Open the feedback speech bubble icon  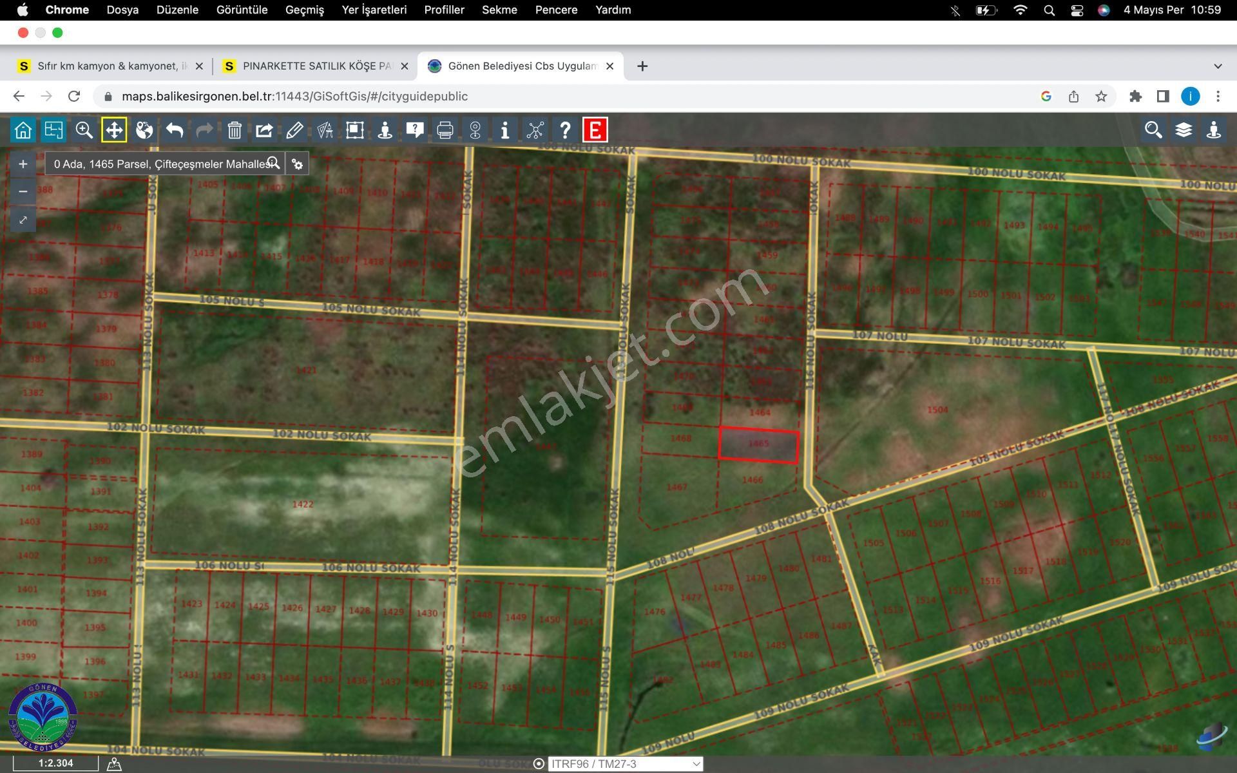click(x=415, y=130)
